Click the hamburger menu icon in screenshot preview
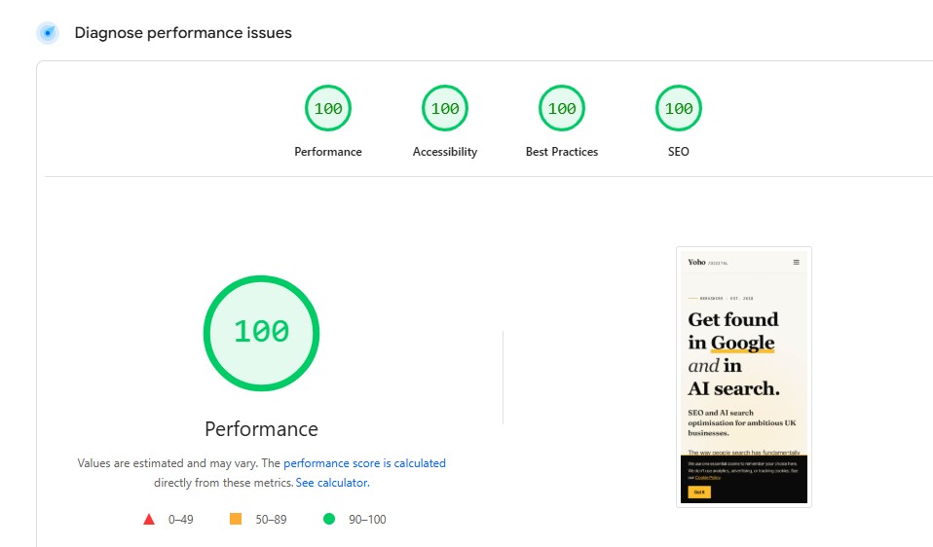Viewport: 933px width, 547px height. [796, 262]
